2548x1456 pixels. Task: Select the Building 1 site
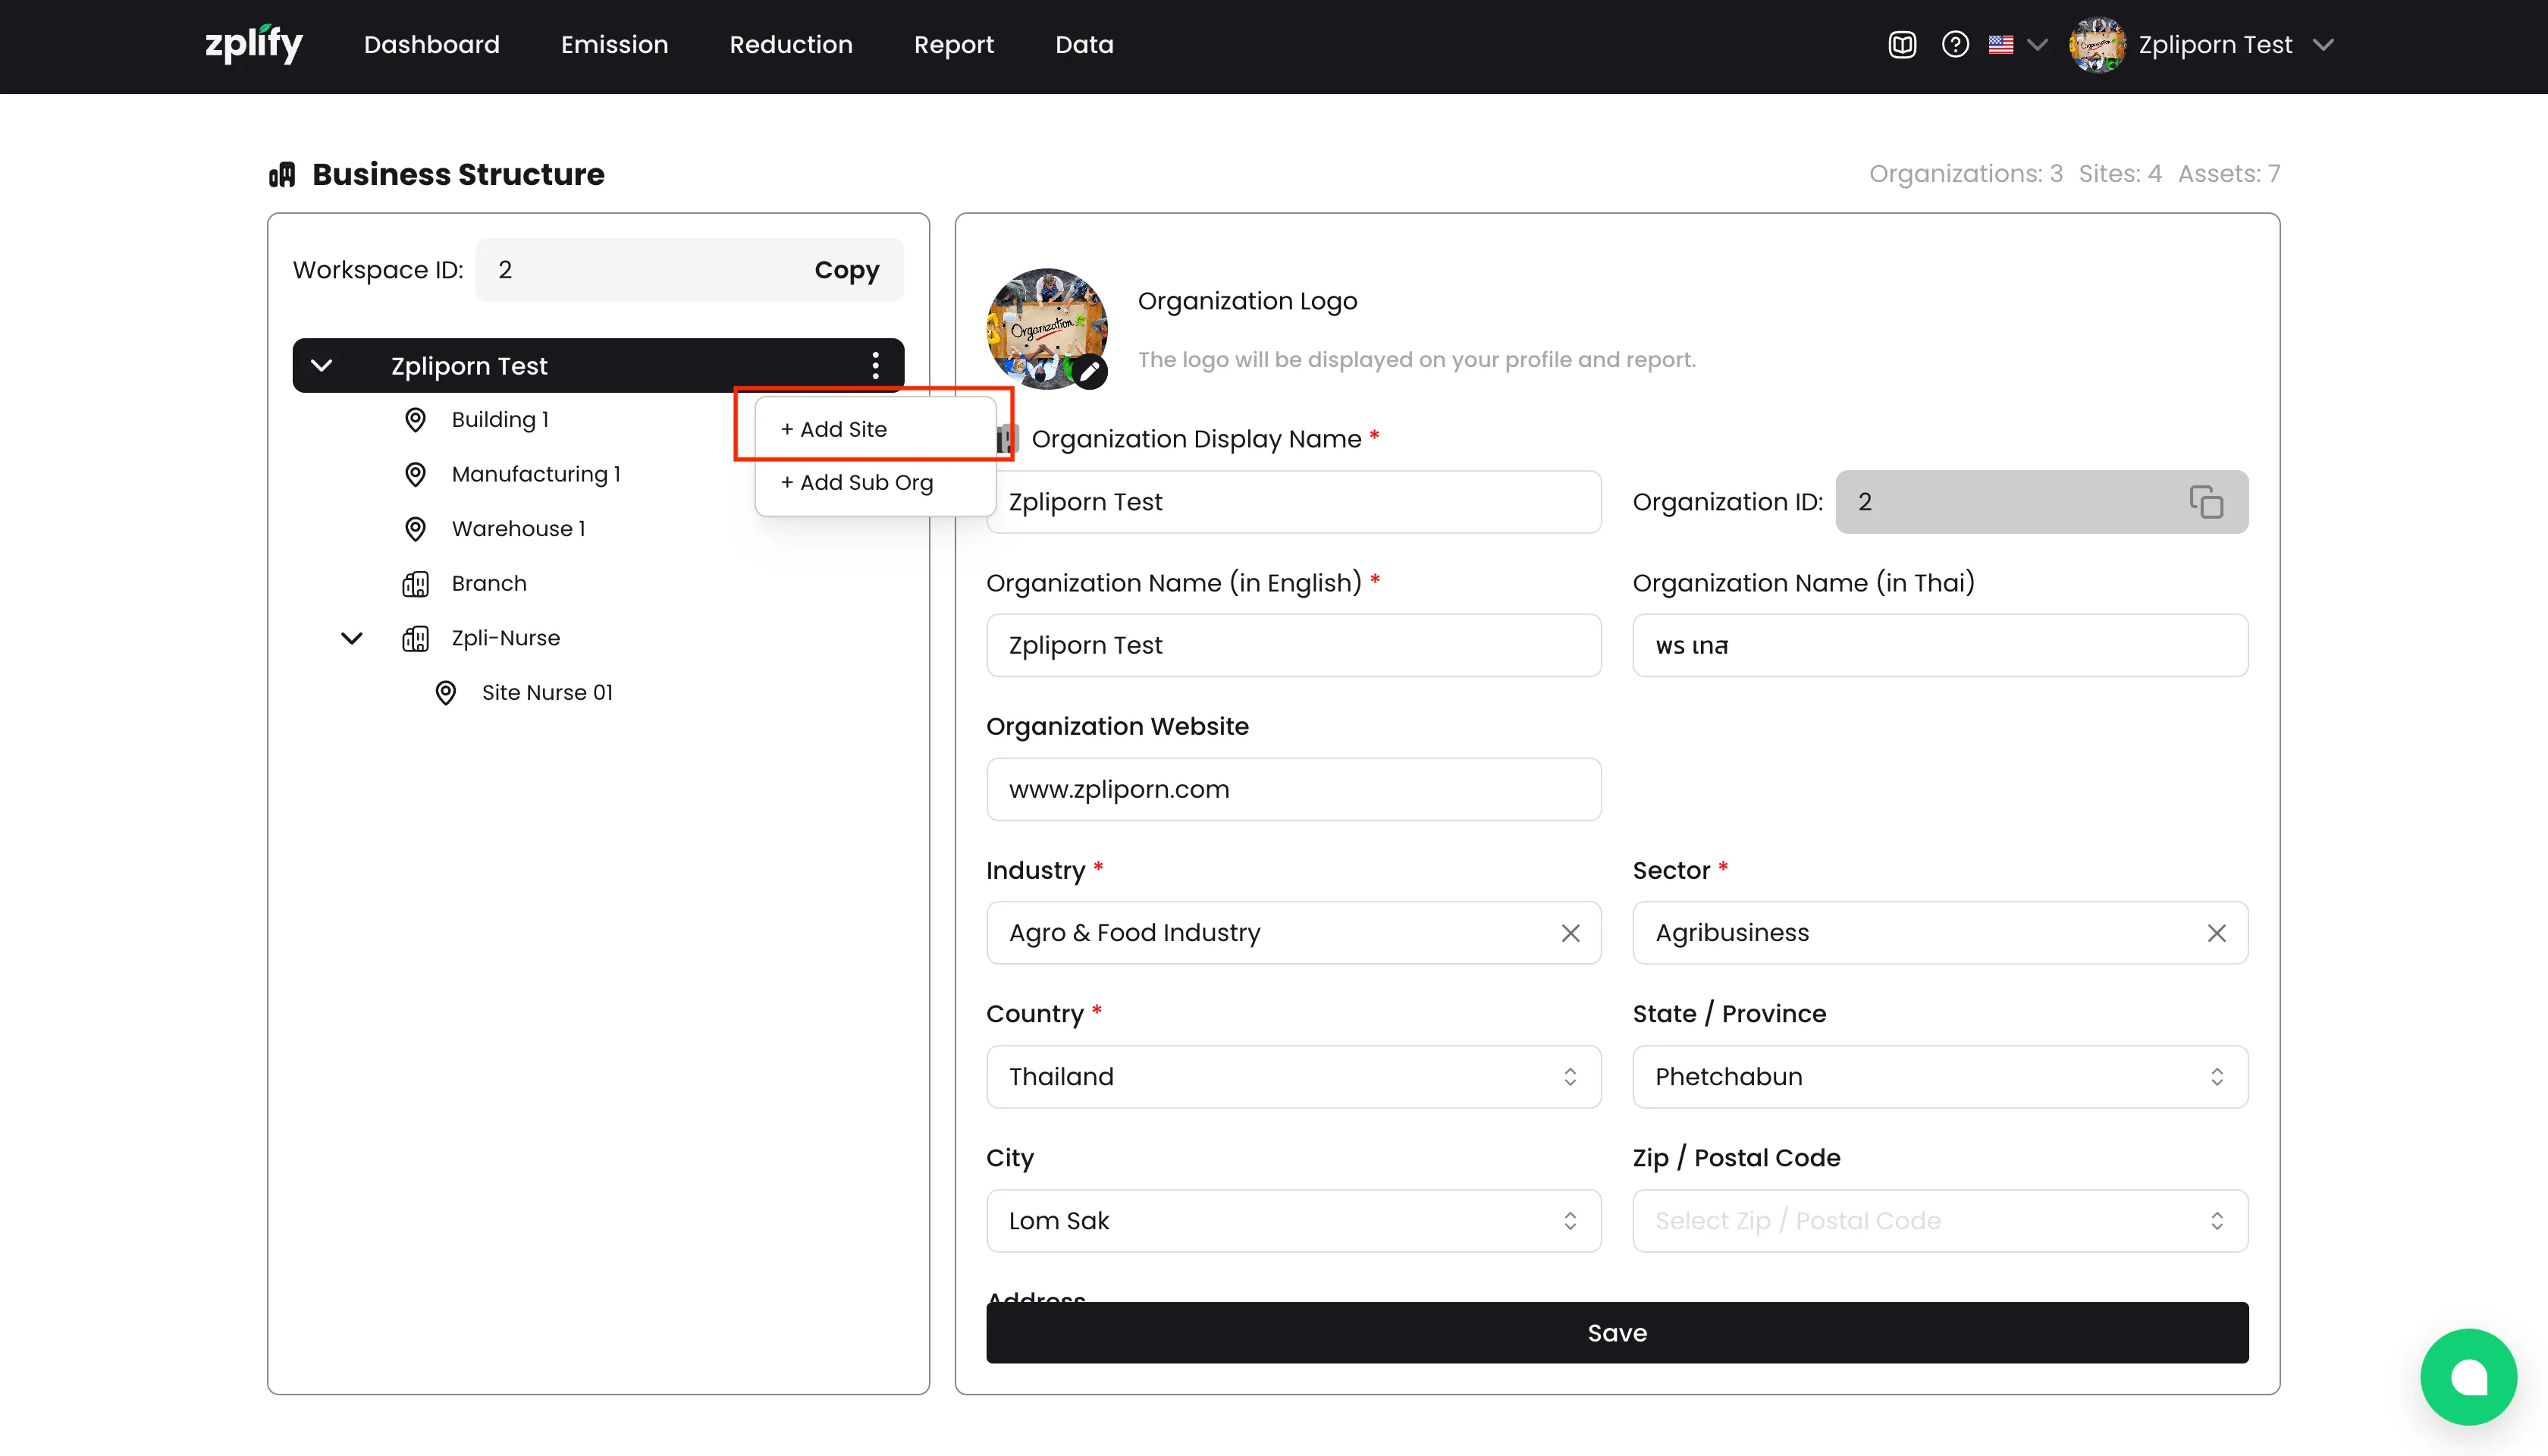500,420
